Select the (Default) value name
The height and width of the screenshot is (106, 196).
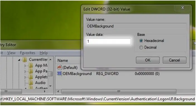(70, 67)
